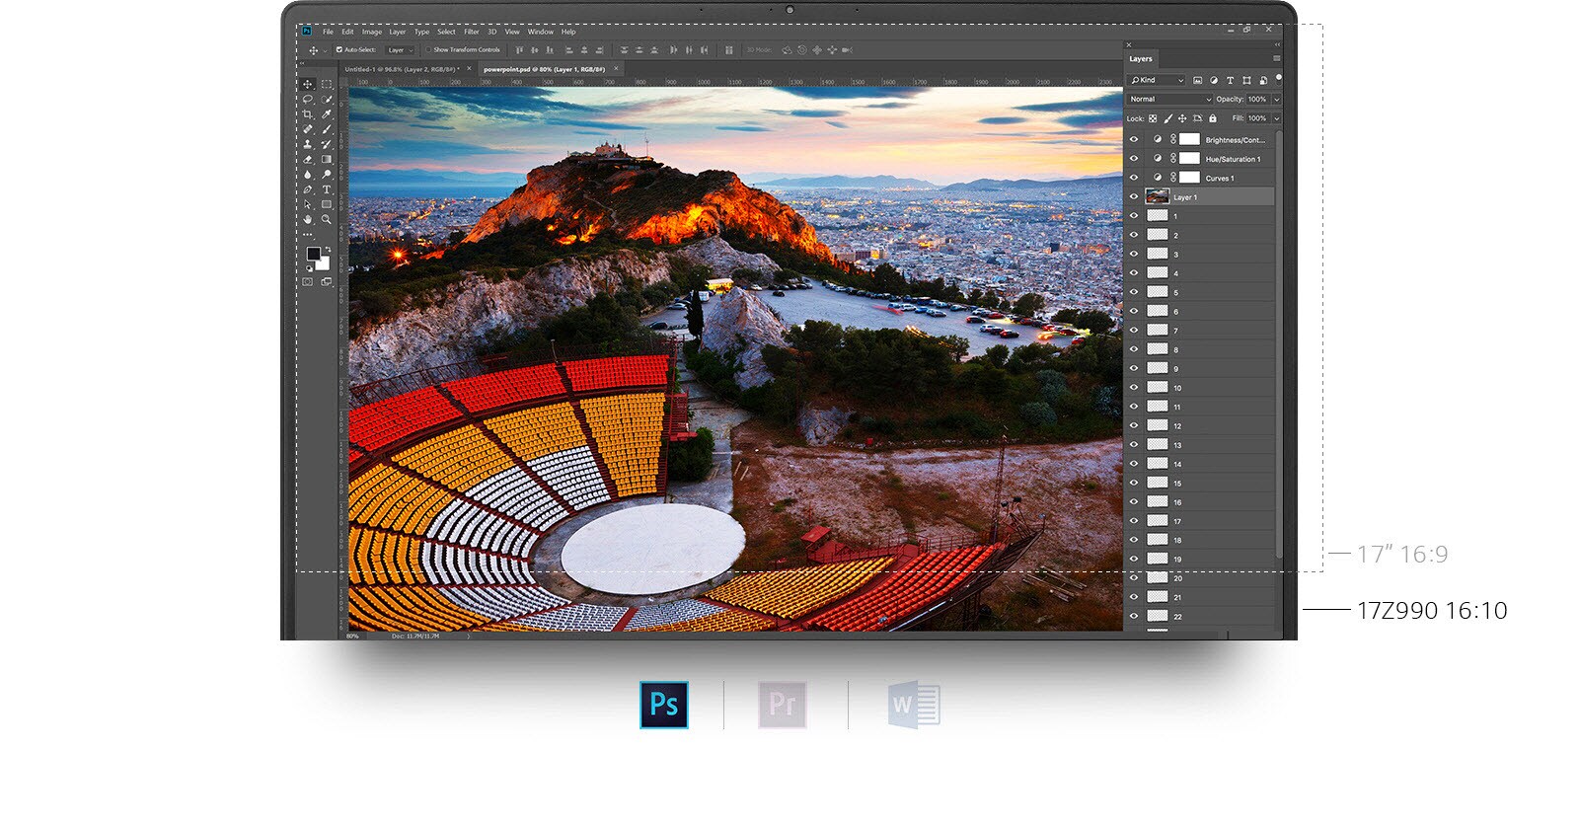Click the Premiere Pr icon below the laptop
Screen dimensions: 1579x826
click(x=783, y=705)
